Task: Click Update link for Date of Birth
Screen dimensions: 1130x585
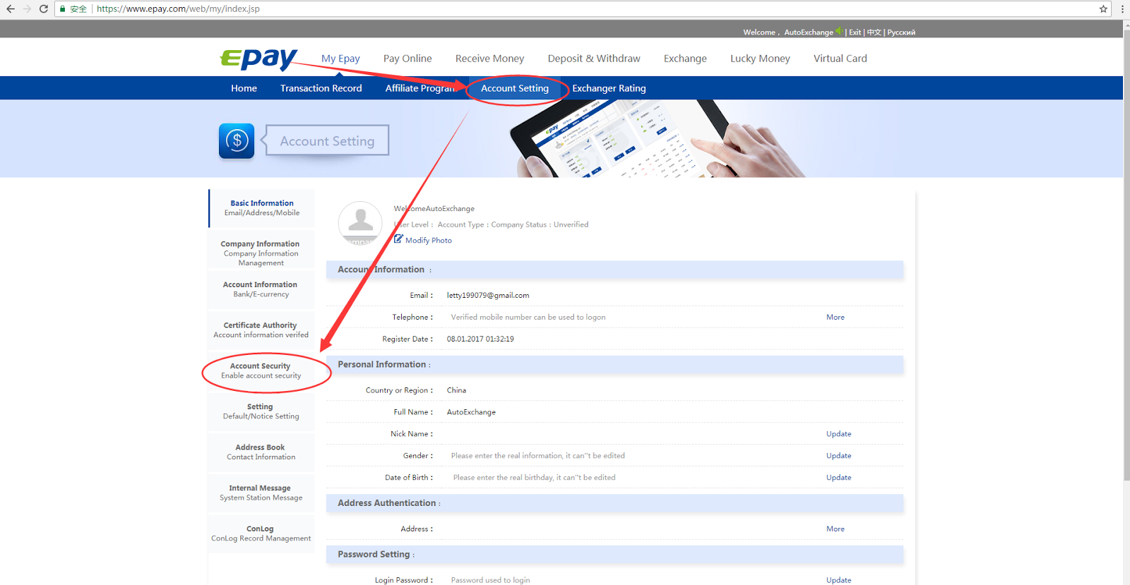Action: [839, 478]
